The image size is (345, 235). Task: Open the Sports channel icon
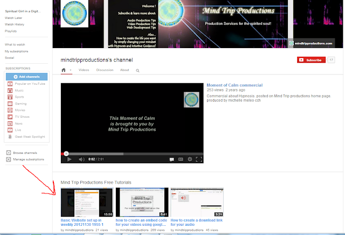click(x=10, y=97)
